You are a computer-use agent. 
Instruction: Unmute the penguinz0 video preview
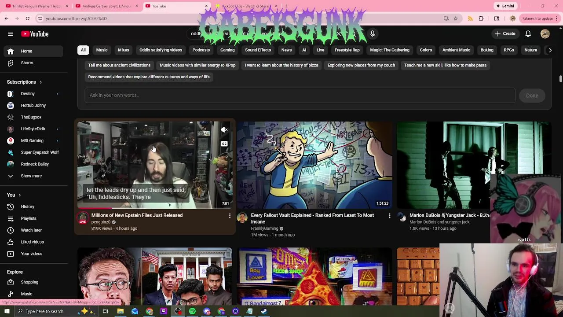click(x=224, y=130)
